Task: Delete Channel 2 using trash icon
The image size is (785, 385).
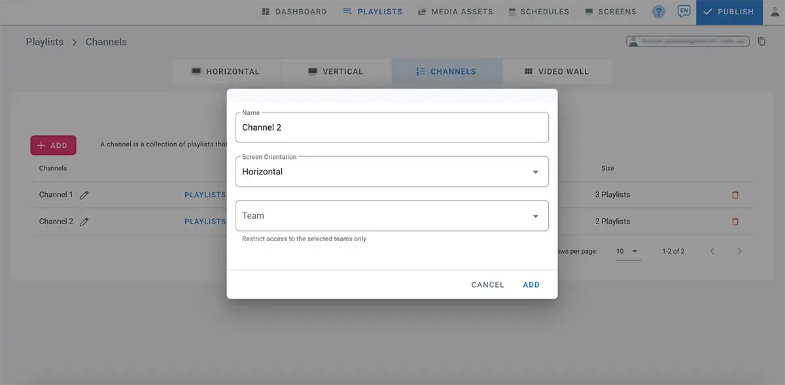Action: click(x=735, y=222)
